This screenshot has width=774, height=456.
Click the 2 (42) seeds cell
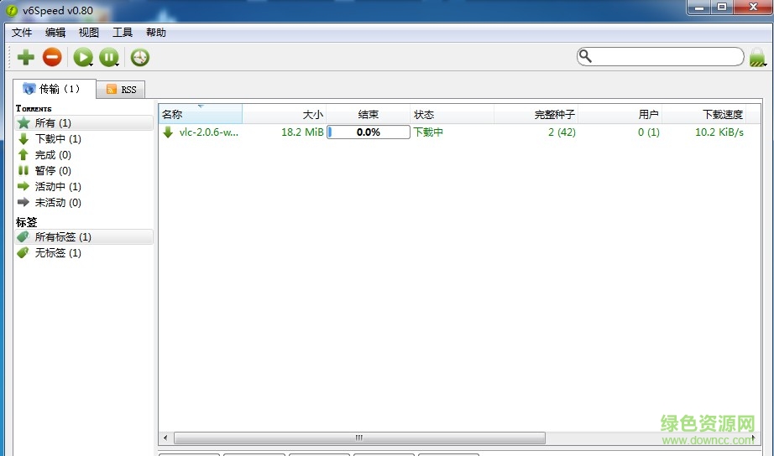[562, 132]
